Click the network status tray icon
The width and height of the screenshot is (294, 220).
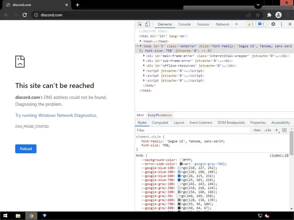pyautogui.click(x=260, y=216)
